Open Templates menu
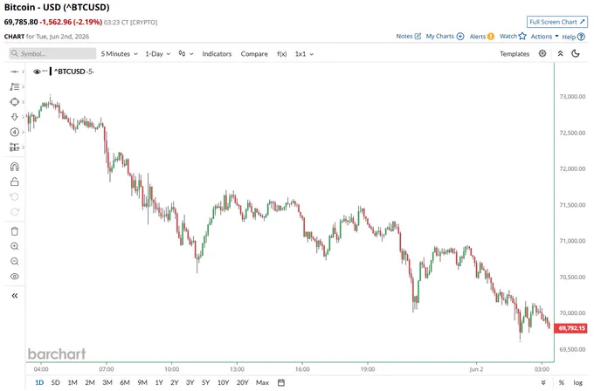 (514, 54)
